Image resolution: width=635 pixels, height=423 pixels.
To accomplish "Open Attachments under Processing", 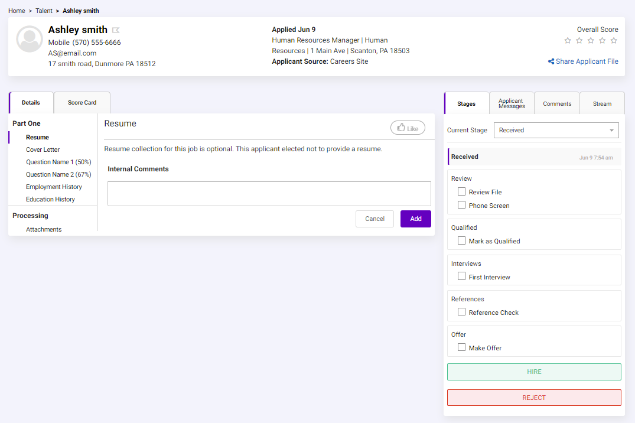I will (x=44, y=229).
